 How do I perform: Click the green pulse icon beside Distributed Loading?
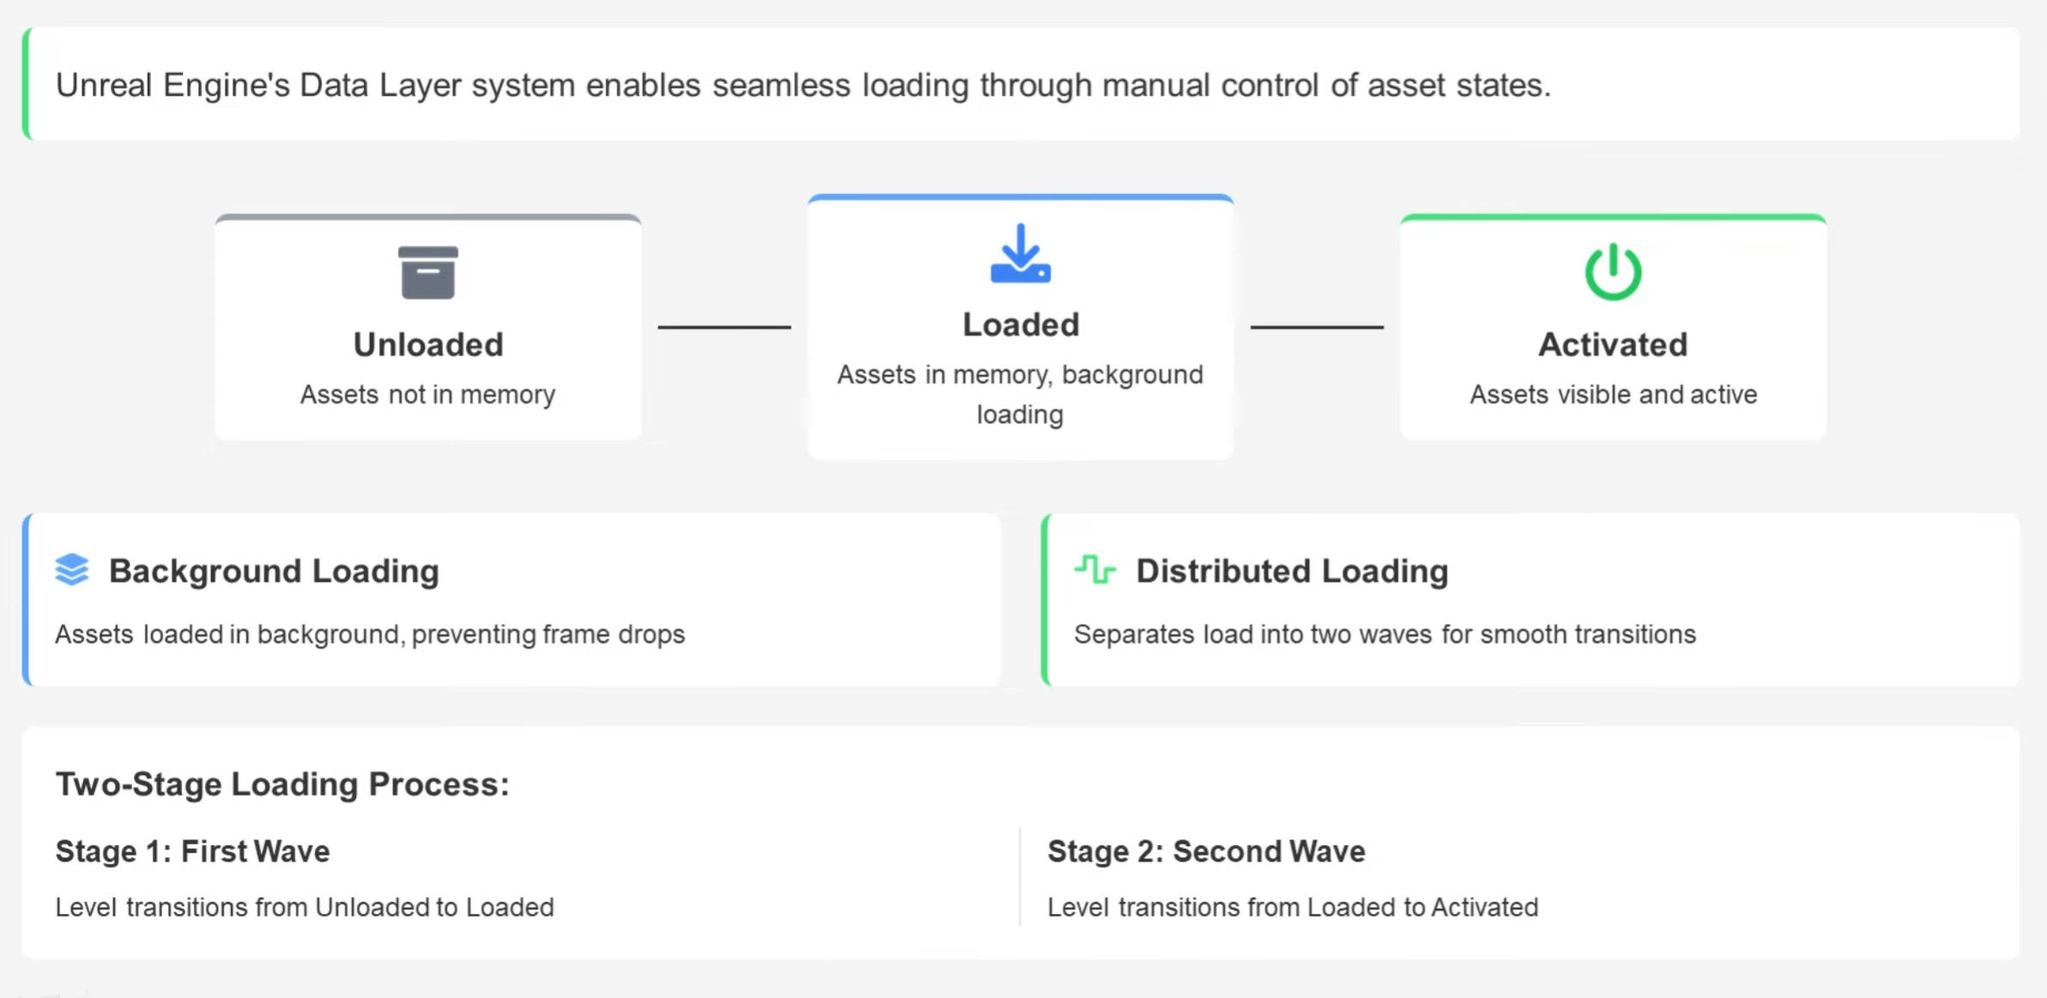pos(1094,570)
